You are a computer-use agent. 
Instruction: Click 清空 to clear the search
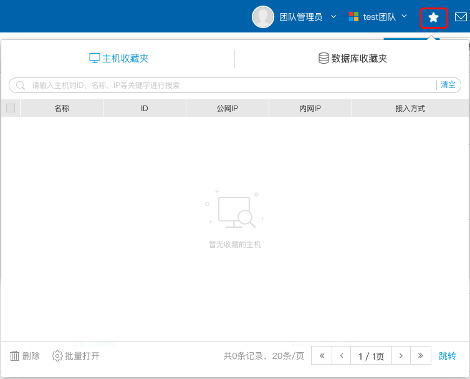(448, 85)
